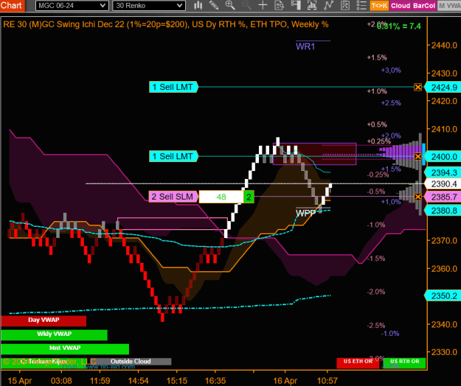Image resolution: width=461 pixels, height=386 pixels.
Task: Click the 2424.9 price marker
Action: pyautogui.click(x=443, y=88)
